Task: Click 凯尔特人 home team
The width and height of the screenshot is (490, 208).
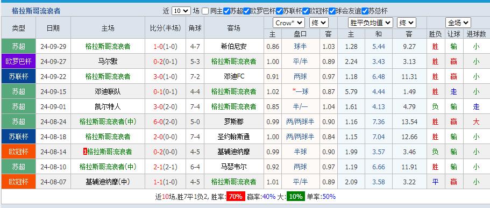Action: pyautogui.click(x=108, y=106)
